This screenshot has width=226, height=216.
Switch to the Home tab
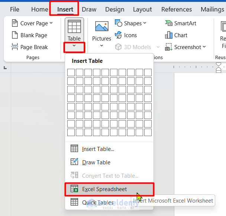click(40, 10)
